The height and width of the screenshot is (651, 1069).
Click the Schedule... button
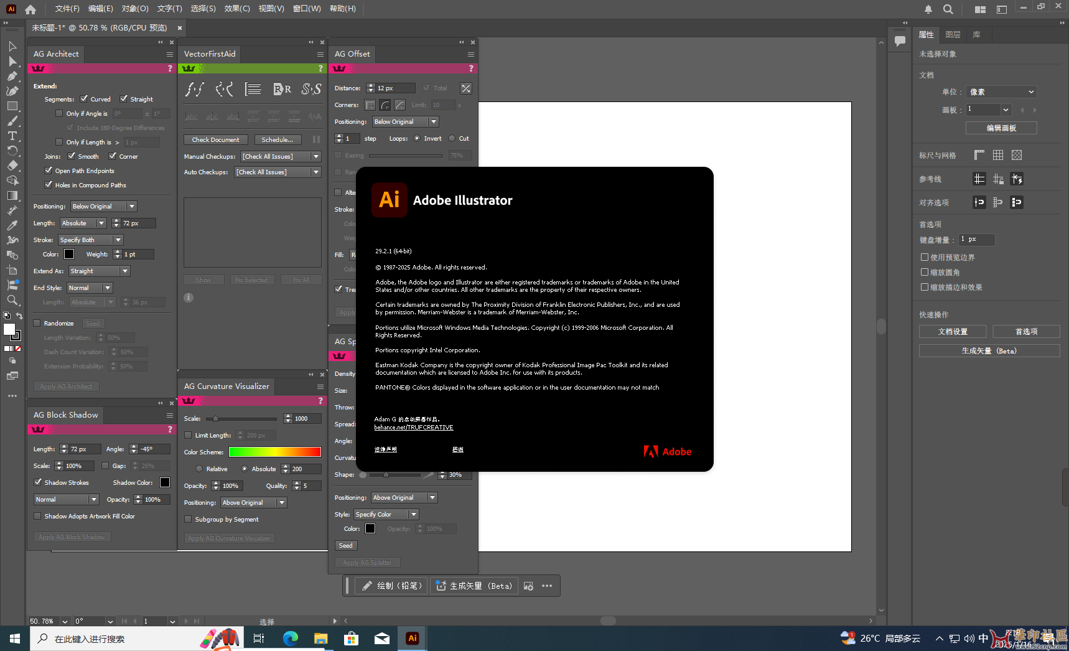click(x=277, y=140)
